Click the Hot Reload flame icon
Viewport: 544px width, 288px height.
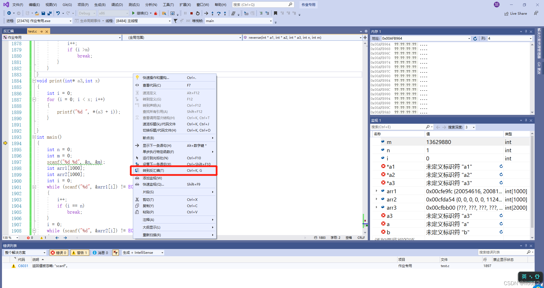pyautogui.click(x=156, y=13)
